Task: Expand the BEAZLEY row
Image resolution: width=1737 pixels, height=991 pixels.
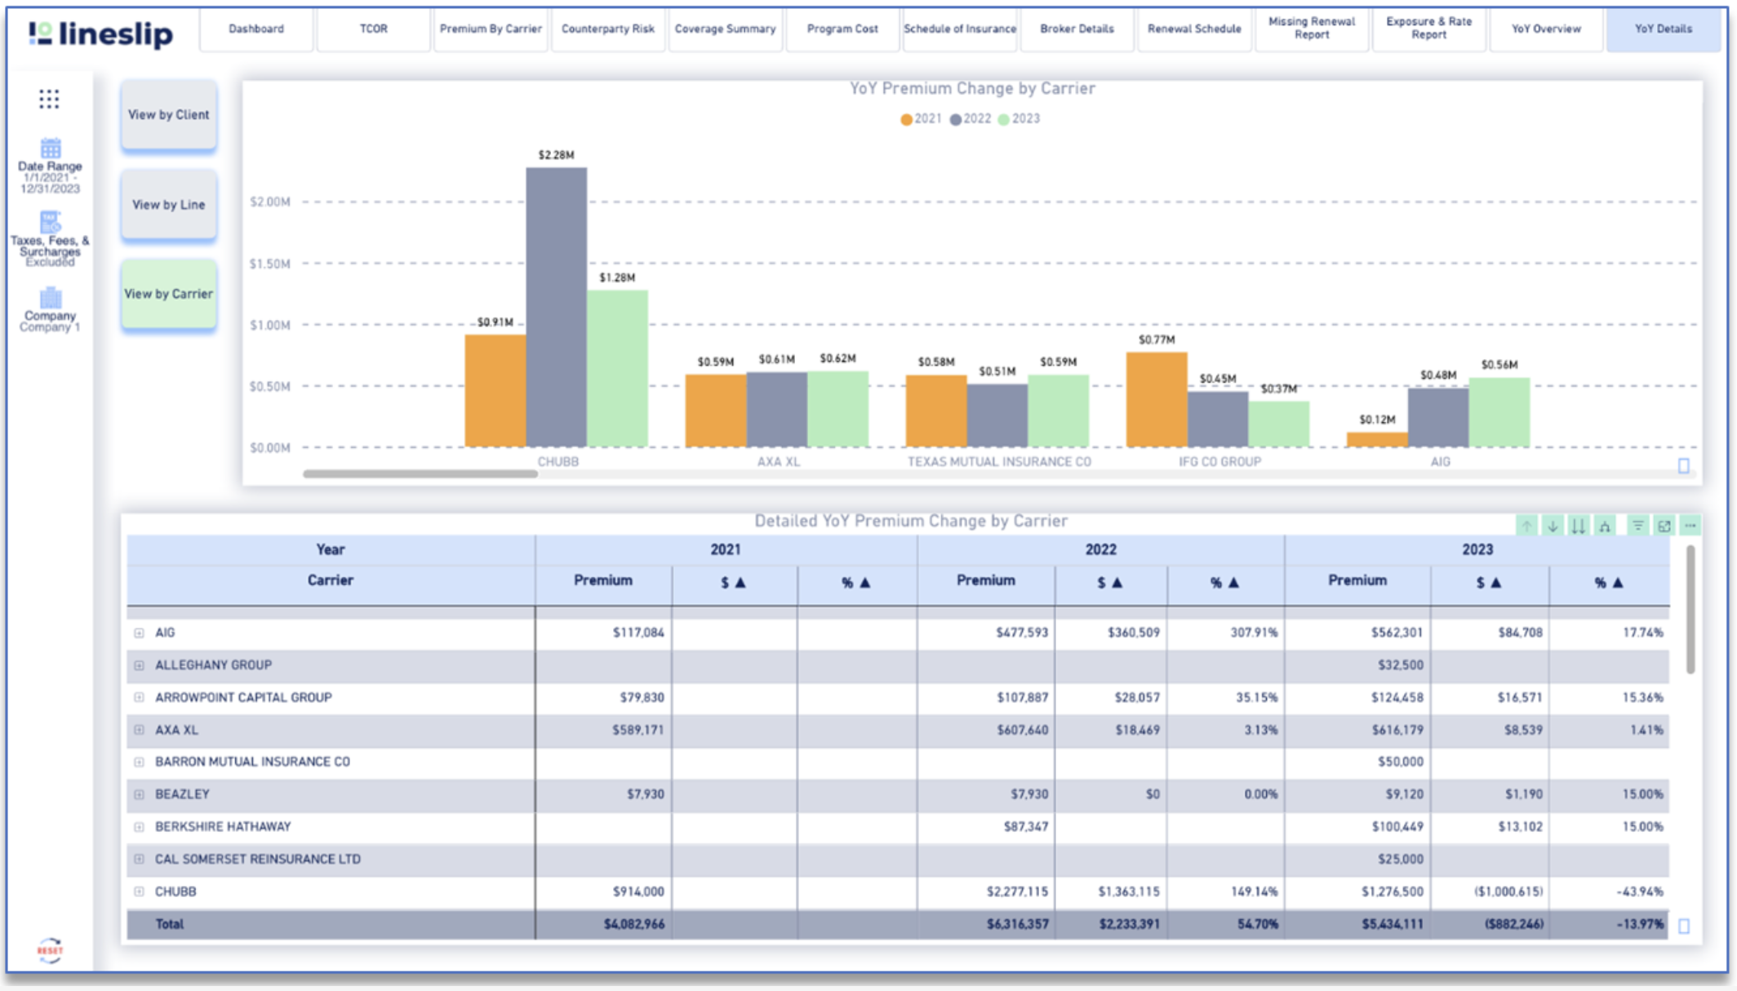Action: tap(139, 794)
